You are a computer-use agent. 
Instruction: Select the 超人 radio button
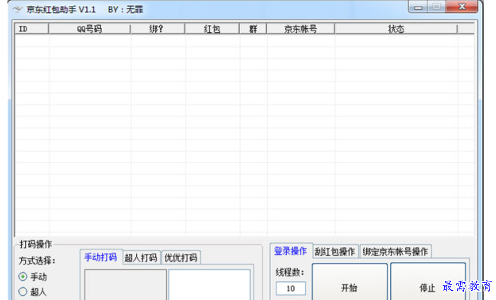pos(22,292)
